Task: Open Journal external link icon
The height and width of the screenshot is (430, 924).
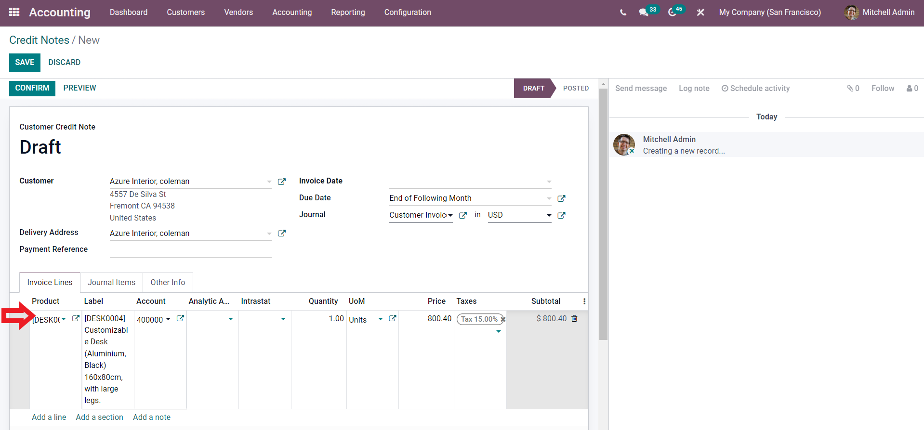Action: click(463, 215)
